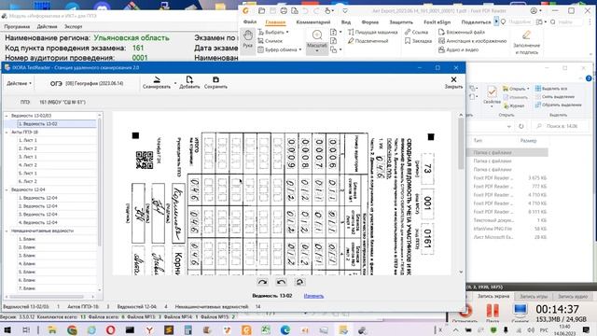
Task: Open the Действия menu in the ППЭ module
Action: coord(47,27)
